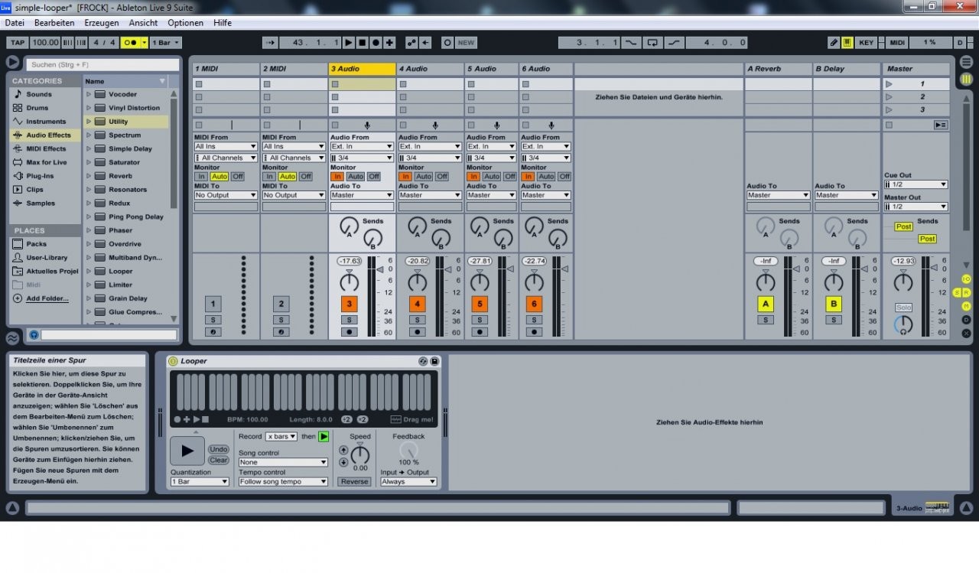979x573 pixels.
Task: Start playback with the transport play button
Action: pos(349,43)
